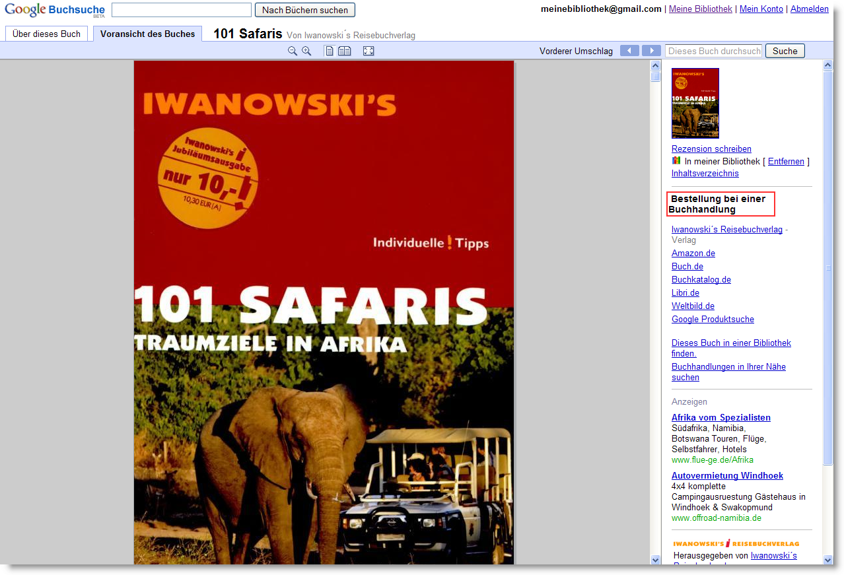Screen dimensions: 844x575
Task: Click the Iwanowski's Reisebuchverlag publisher logo
Action: coord(736,543)
